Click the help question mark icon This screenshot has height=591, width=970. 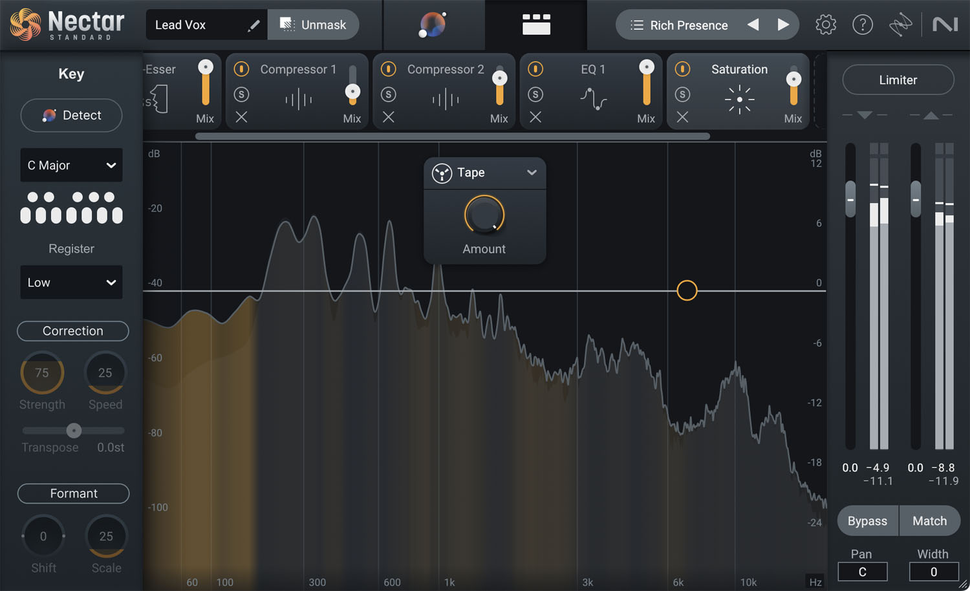coord(862,25)
